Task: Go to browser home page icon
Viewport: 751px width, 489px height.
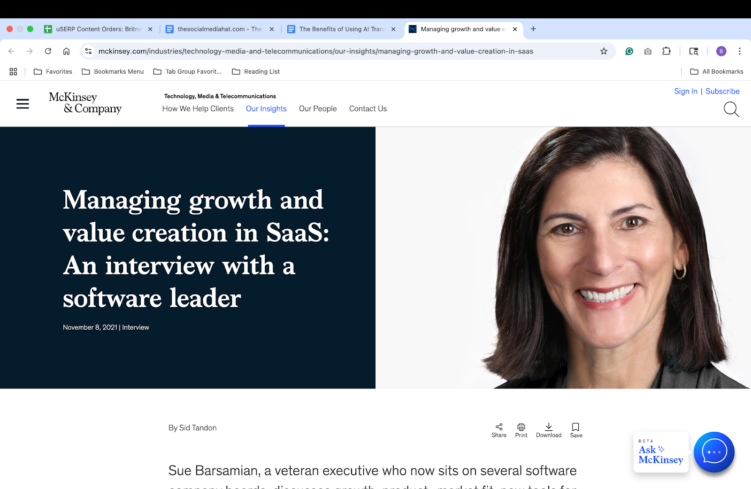Action: pos(66,51)
